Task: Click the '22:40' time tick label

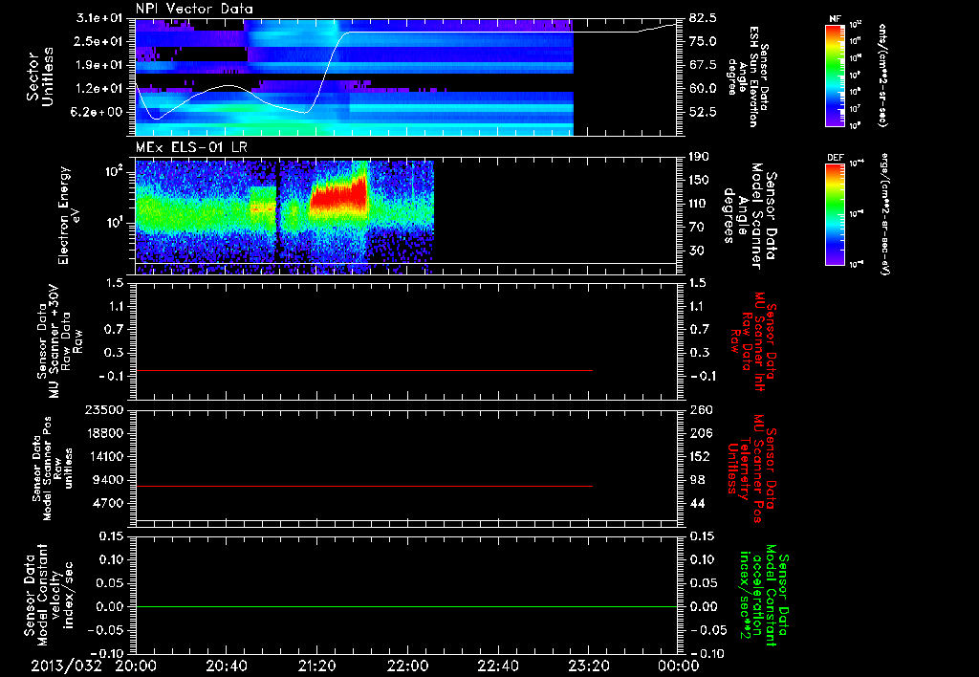Action: point(498,666)
